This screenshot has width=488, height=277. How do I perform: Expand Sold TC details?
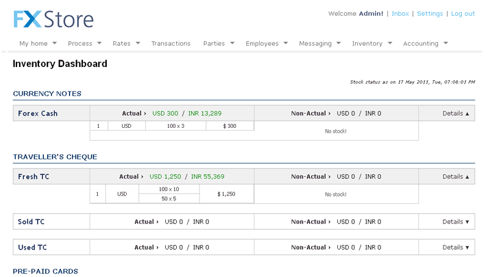pos(456,222)
